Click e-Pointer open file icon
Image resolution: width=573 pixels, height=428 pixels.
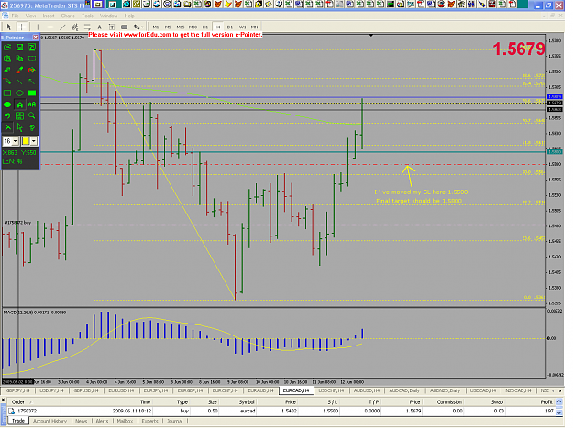(7, 47)
